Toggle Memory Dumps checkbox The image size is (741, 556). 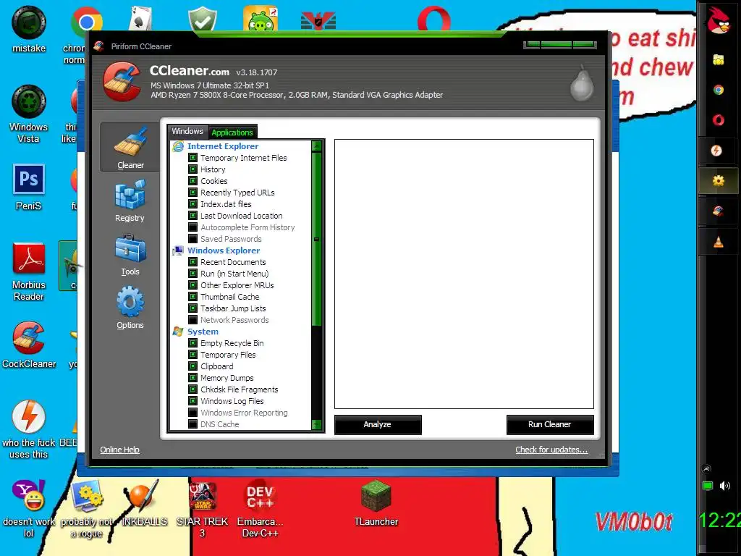192,378
